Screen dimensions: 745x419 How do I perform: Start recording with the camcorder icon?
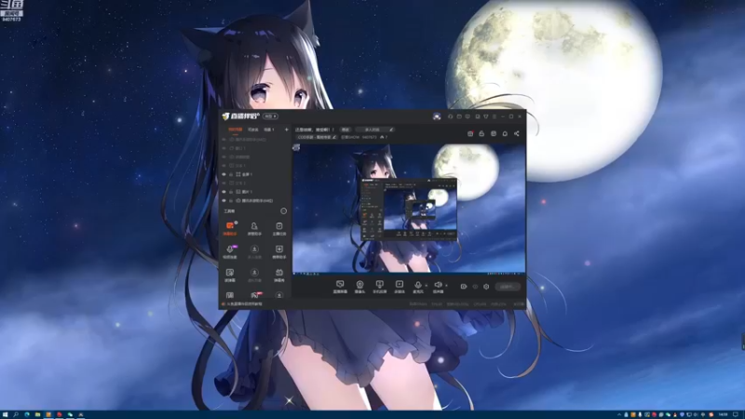[x=463, y=287]
